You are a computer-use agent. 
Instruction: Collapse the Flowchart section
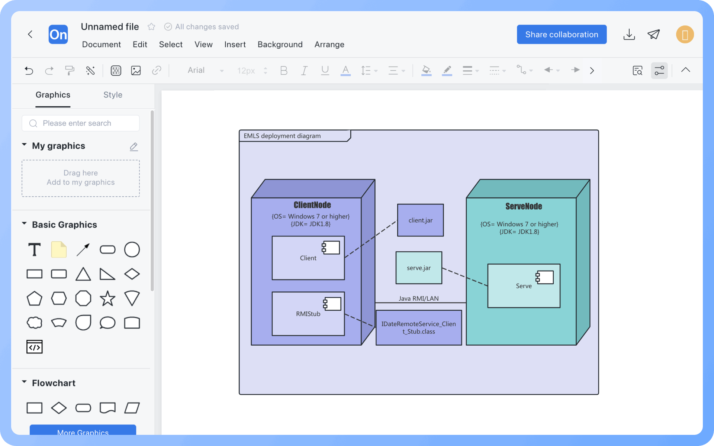24,382
